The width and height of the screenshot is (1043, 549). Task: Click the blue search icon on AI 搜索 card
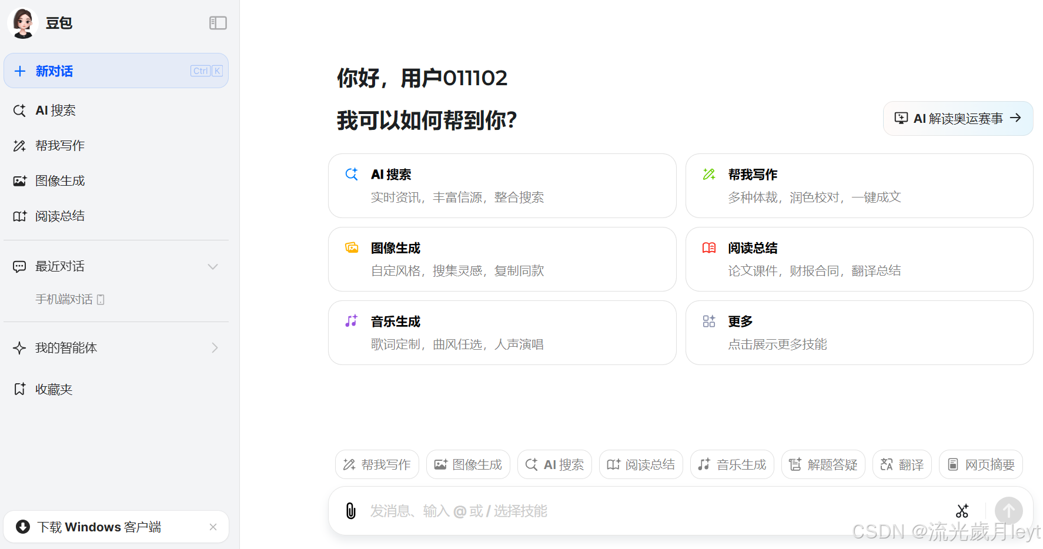tap(352, 174)
